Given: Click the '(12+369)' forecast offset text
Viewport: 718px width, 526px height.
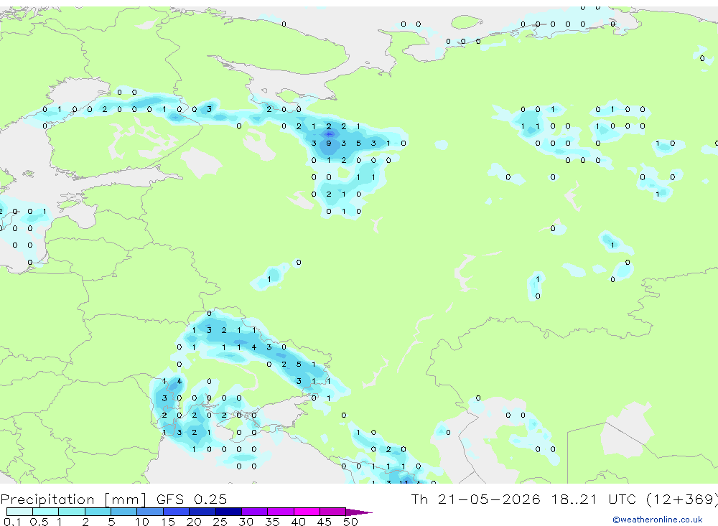Looking at the screenshot, I should tap(682, 499).
